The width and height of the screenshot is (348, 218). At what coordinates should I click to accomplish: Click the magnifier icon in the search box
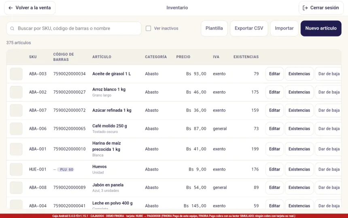[x=12, y=28]
